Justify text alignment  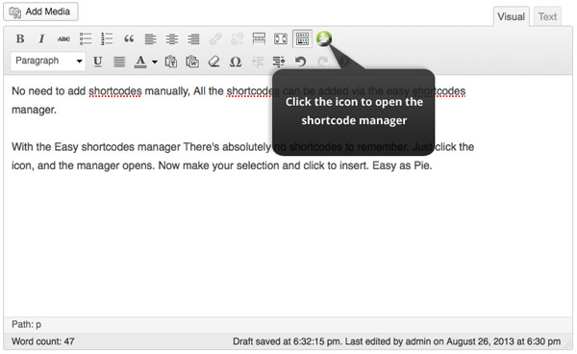[119, 62]
